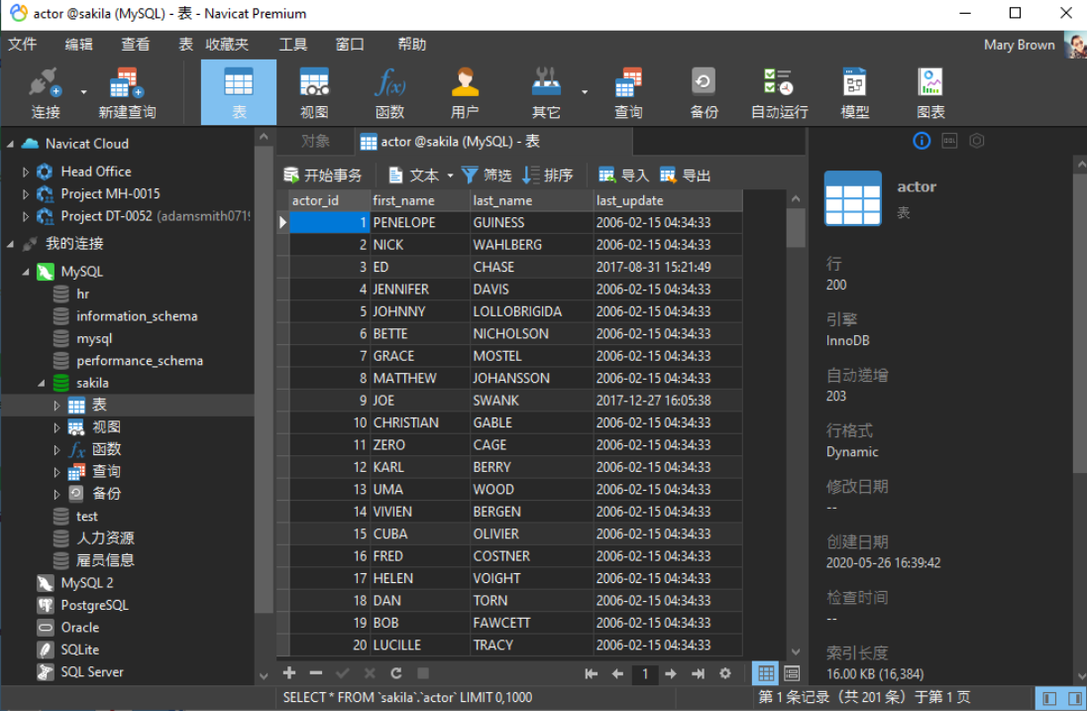This screenshot has height=711, width=1087.
Task: Expand the Head Office project
Action: point(26,172)
